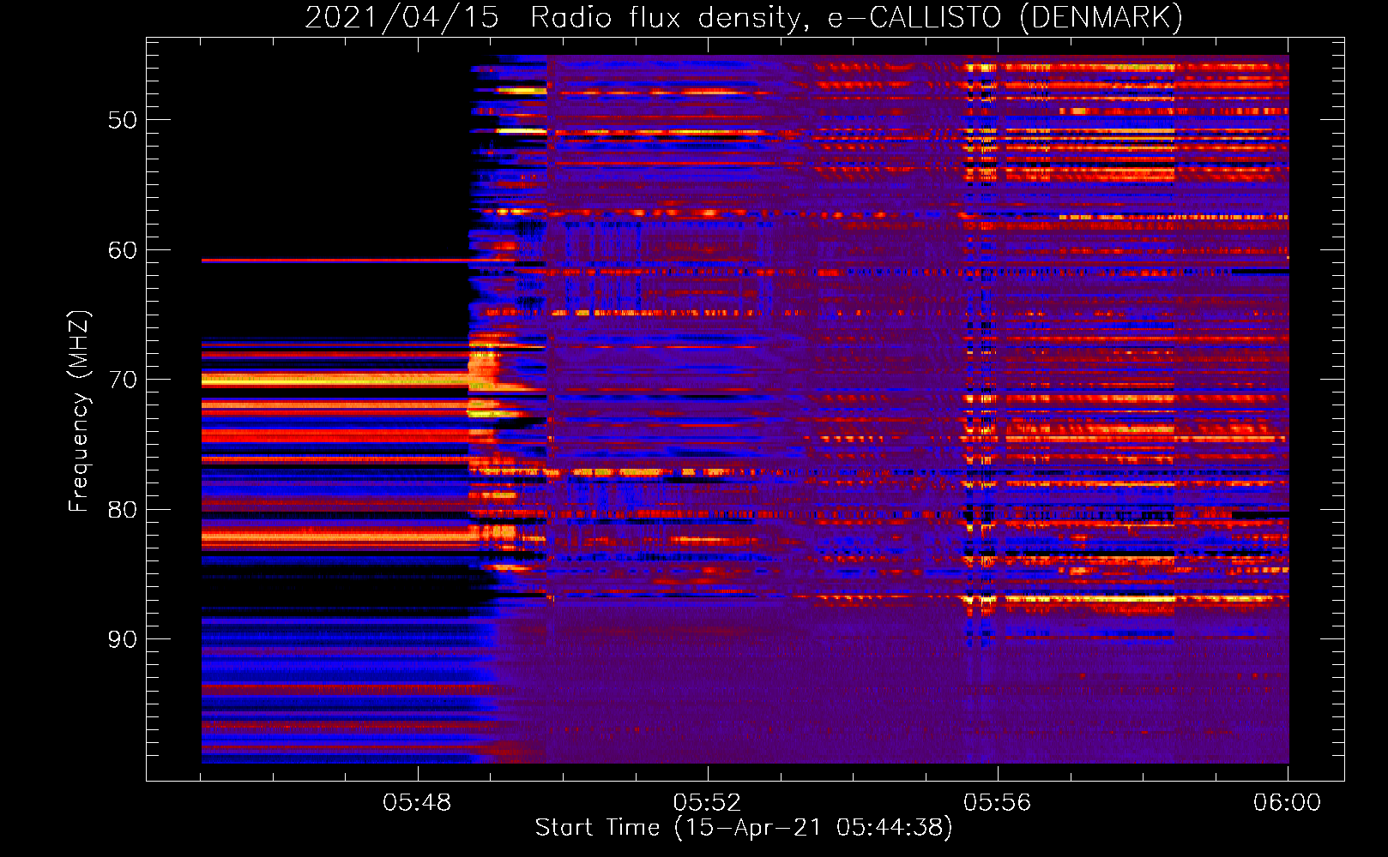
Task: Click the Frequency (MHZ) axis label
Action: [x=78, y=411]
